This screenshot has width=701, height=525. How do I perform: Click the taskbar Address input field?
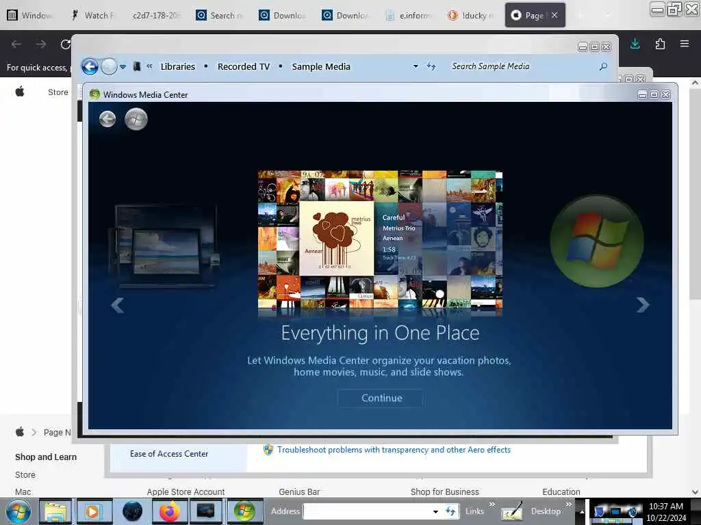pyautogui.click(x=367, y=511)
